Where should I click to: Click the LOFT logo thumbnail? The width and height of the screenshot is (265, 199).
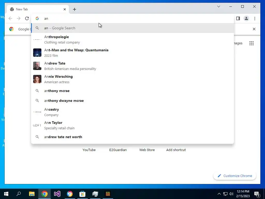(x=37, y=125)
